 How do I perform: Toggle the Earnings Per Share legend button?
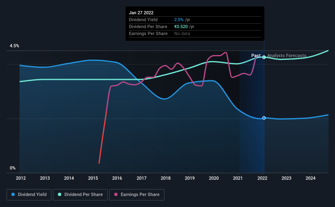[x=137, y=195]
